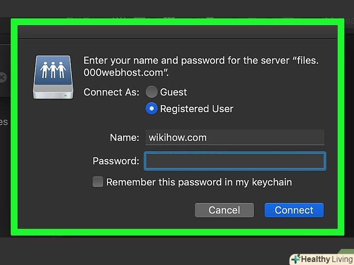This screenshot has height=265, width=354.
Task: Click the green plus Healthy Living icon
Action: point(296,259)
